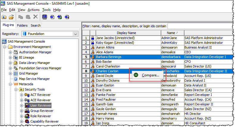Click the Delete X toolbar icon
The width and height of the screenshot is (235, 127).
[35, 17]
